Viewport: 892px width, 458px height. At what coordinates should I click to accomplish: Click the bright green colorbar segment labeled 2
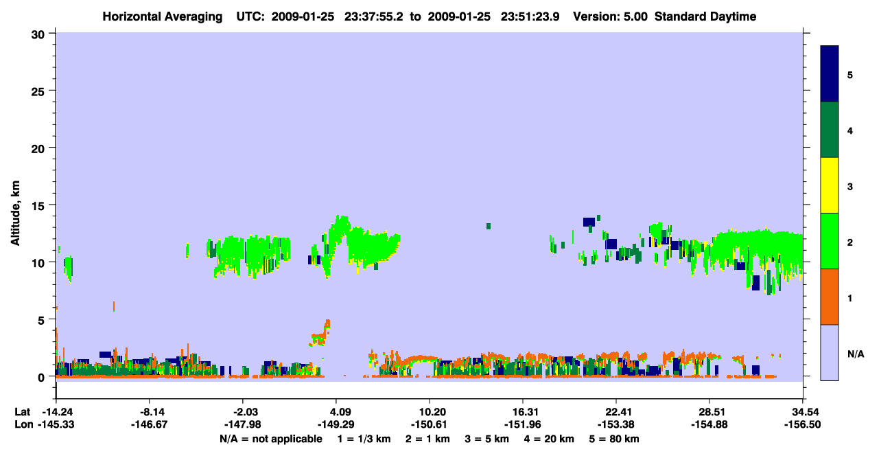[x=830, y=241]
